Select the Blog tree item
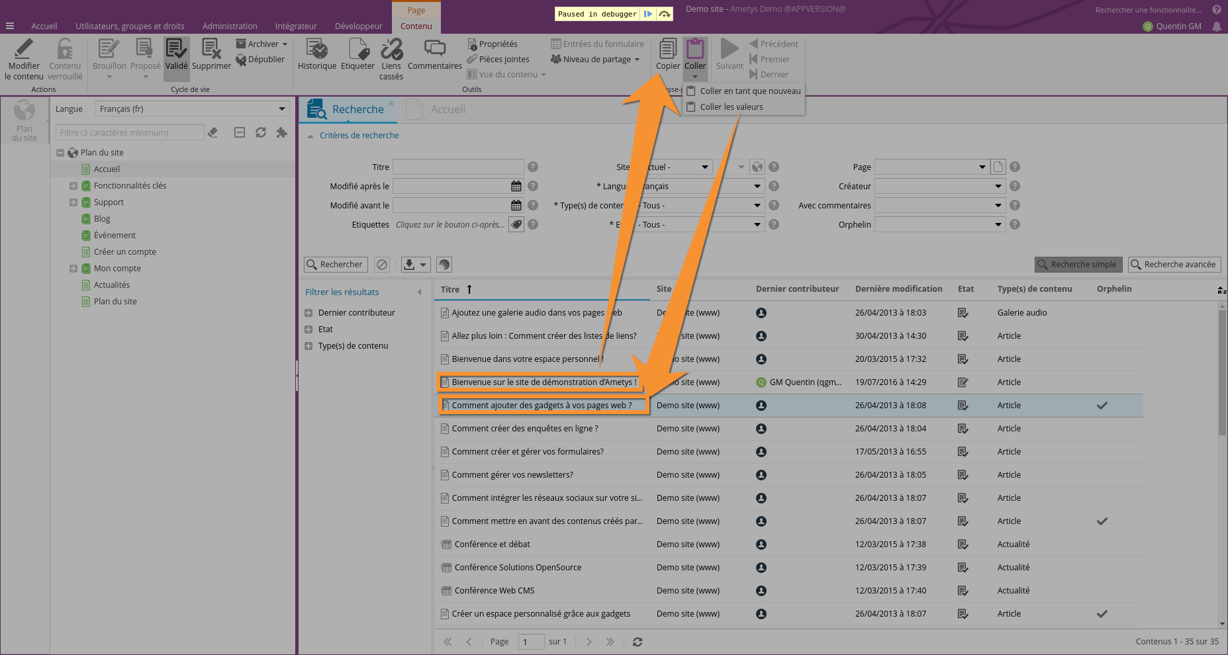 [x=101, y=219]
